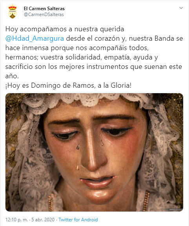
Task: Click the first tweet line "Hoy acompañamos"
Action: click(x=36, y=29)
